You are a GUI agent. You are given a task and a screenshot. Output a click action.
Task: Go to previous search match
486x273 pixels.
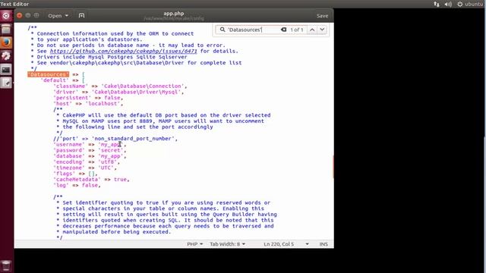tap(312, 30)
